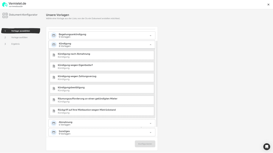
Task: Click the Kündigung category folder icon
Action: [x=54, y=45]
